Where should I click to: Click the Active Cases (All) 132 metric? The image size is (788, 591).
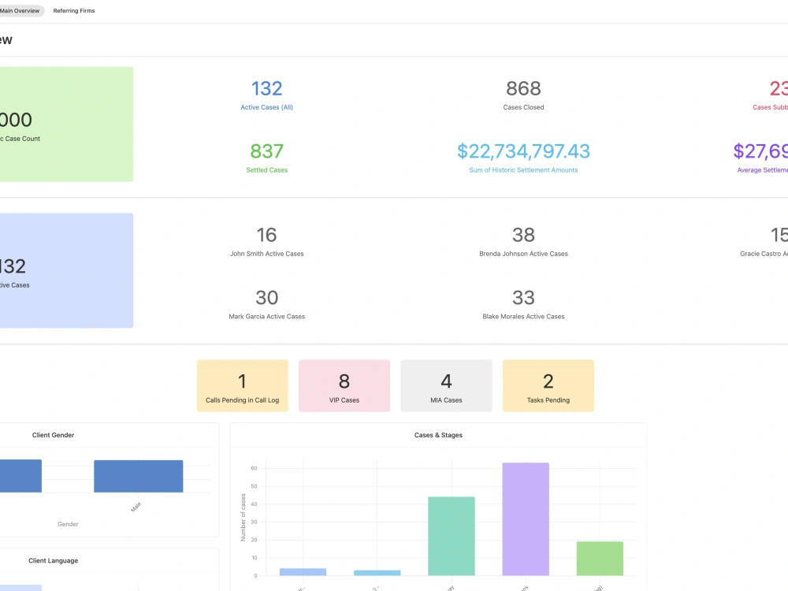266,95
